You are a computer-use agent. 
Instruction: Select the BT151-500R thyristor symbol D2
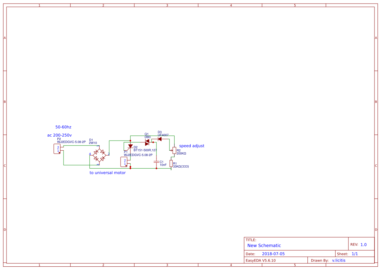130,146
